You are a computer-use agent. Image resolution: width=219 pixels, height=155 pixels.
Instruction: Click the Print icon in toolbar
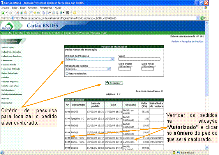57,13
